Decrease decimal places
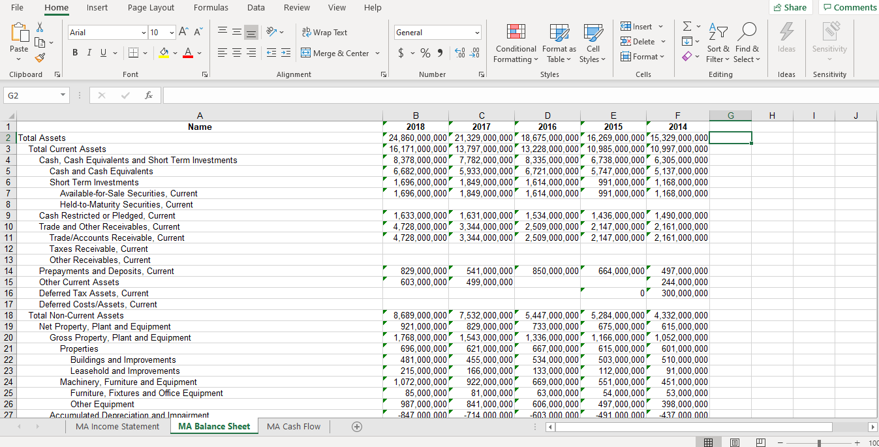This screenshot has width=879, height=447. point(474,53)
